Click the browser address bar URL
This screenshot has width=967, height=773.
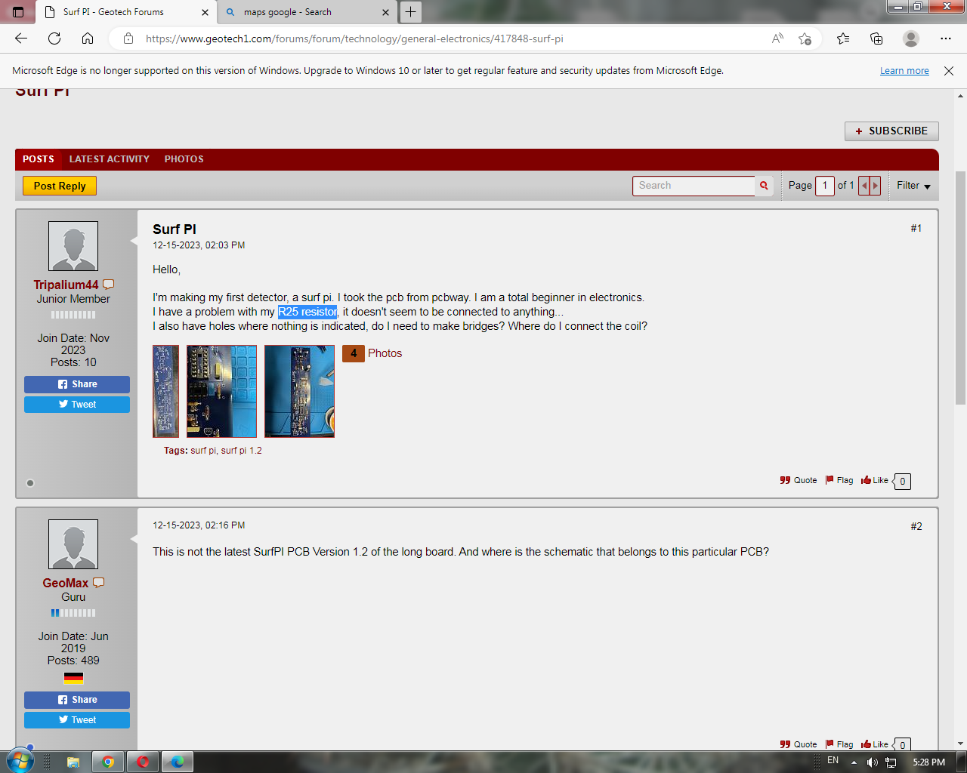354,38
